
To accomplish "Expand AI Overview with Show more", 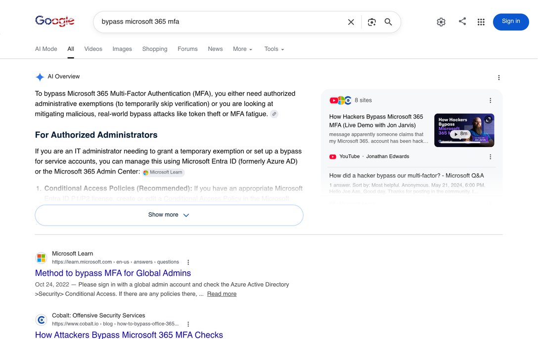I will pos(169,215).
